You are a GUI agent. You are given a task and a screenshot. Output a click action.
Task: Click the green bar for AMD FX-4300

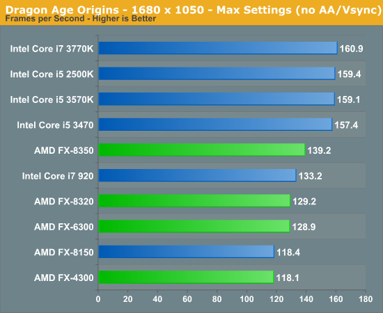click(x=186, y=277)
